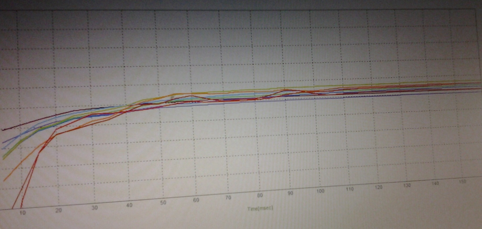Click the 50 value on the x-axis

pos(163,203)
